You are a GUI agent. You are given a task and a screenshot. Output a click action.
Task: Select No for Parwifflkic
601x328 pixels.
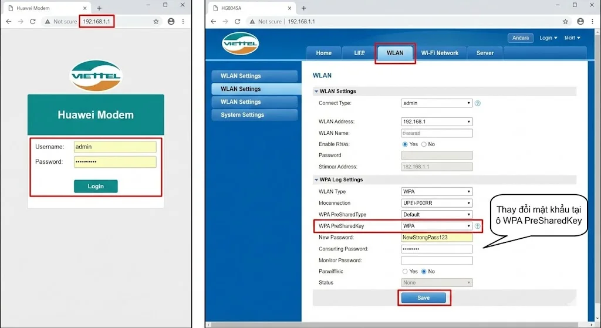424,271
